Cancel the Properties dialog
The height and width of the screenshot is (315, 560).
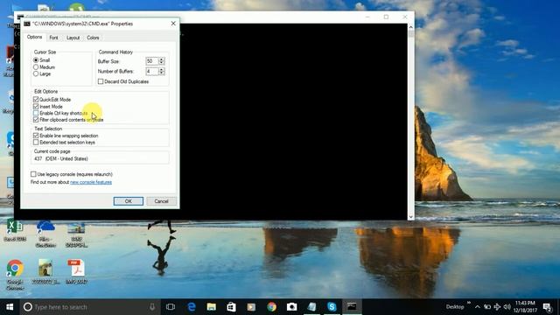click(161, 201)
